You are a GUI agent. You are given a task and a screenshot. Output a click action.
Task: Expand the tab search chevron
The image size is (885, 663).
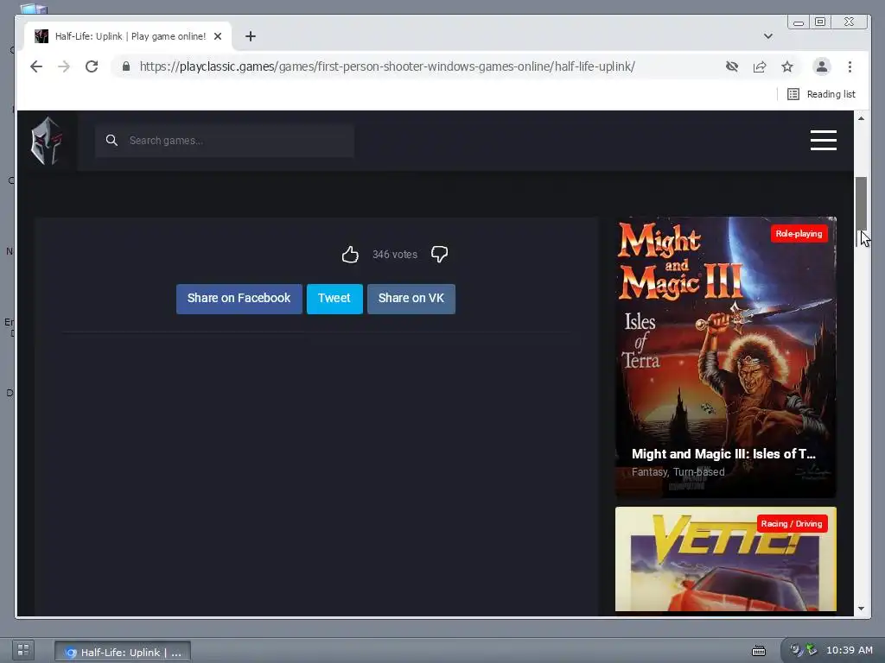pos(768,36)
